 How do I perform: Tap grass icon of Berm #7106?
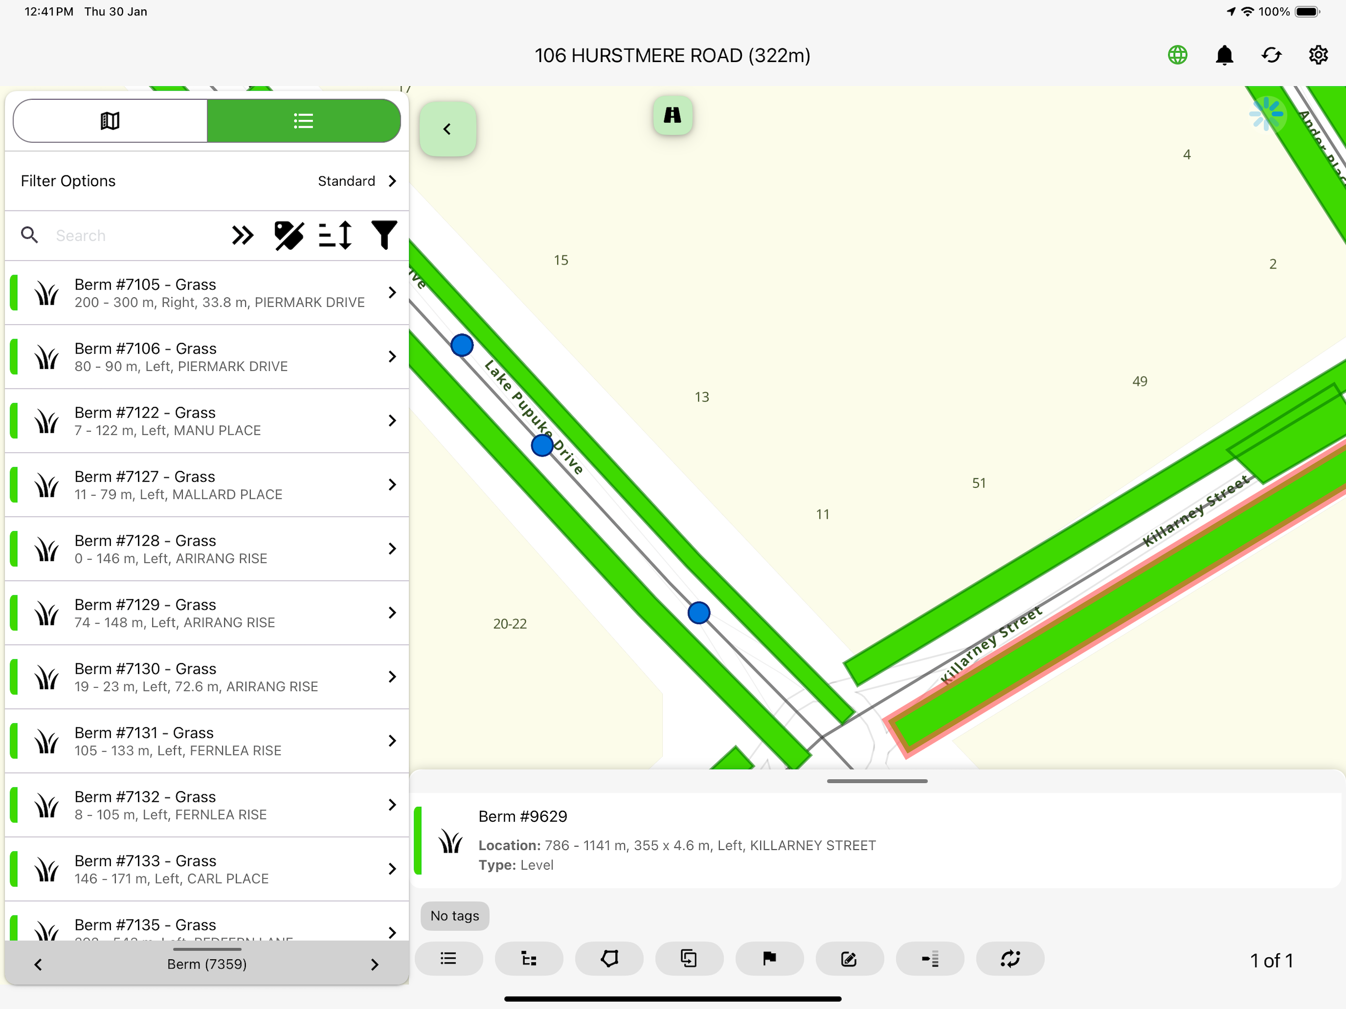(x=46, y=357)
